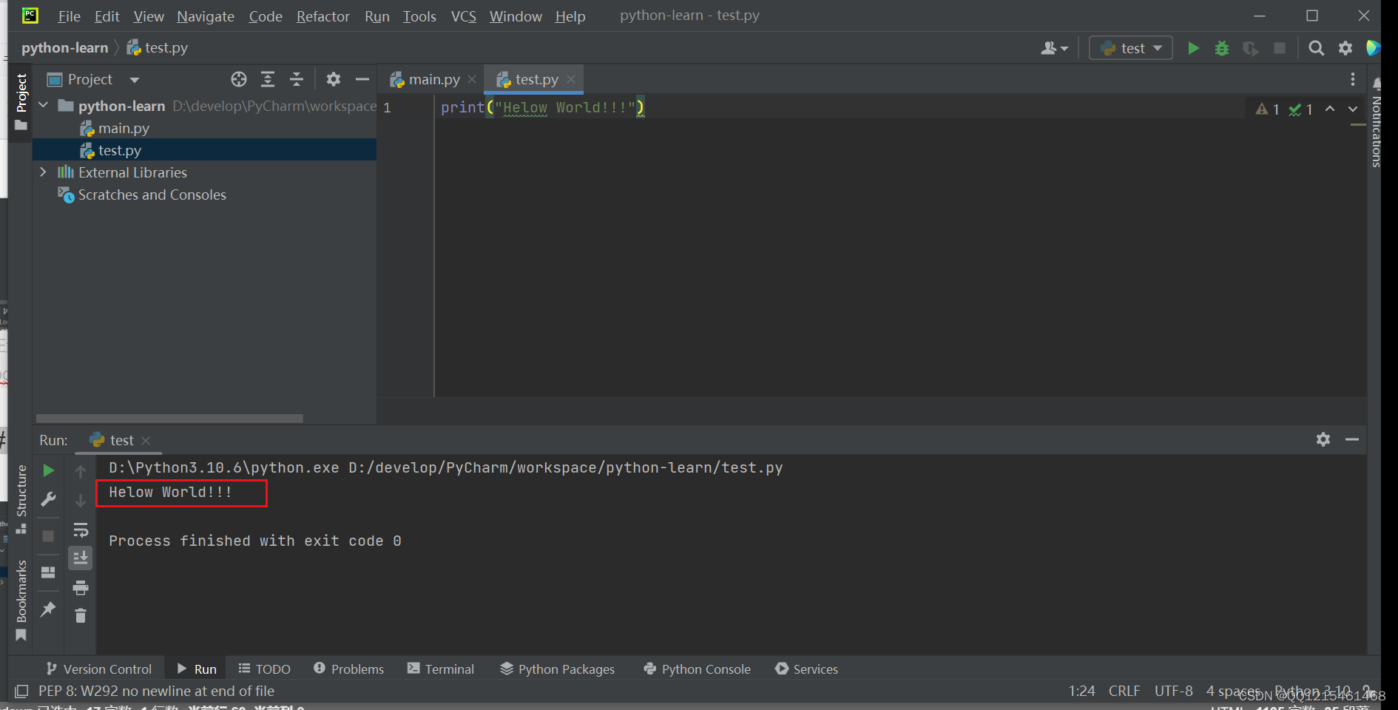
Task: Go to previous highlighted error arrow
Action: 1330,109
